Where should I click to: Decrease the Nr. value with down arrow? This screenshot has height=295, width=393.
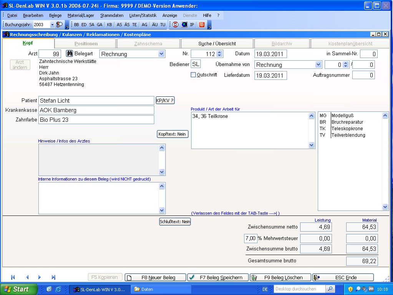220,55
